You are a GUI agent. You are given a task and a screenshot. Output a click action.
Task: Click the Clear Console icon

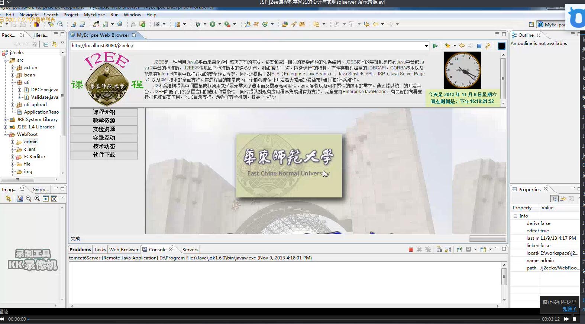tap(439, 249)
